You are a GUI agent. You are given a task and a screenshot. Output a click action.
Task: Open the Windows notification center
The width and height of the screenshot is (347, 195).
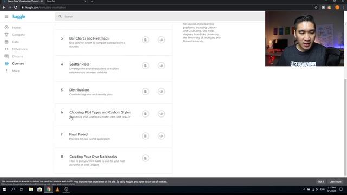(x=341, y=190)
